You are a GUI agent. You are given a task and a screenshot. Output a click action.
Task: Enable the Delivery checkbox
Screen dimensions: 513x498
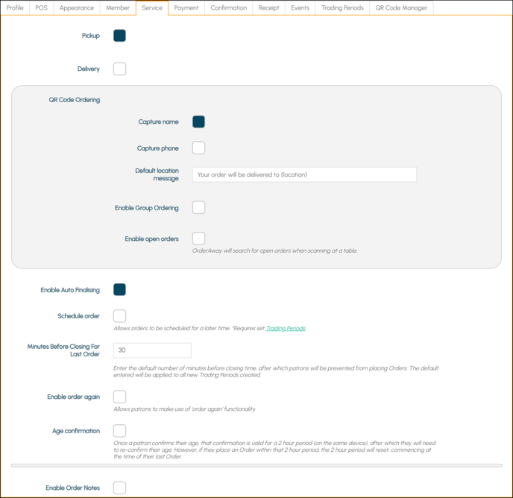coord(119,69)
